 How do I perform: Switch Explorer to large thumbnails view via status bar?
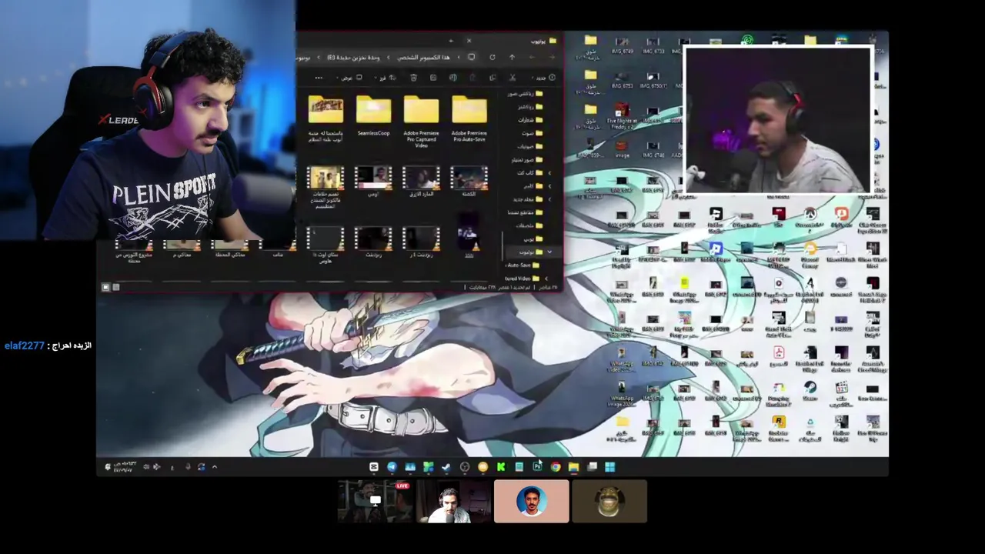[105, 287]
